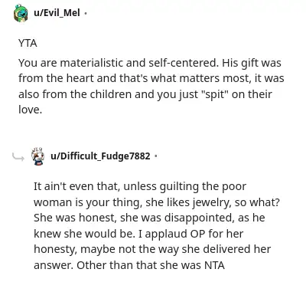This screenshot has width=306, height=292.
Task: Visit the u/Difficult_Fudge7882 profile link
Action: (x=100, y=156)
